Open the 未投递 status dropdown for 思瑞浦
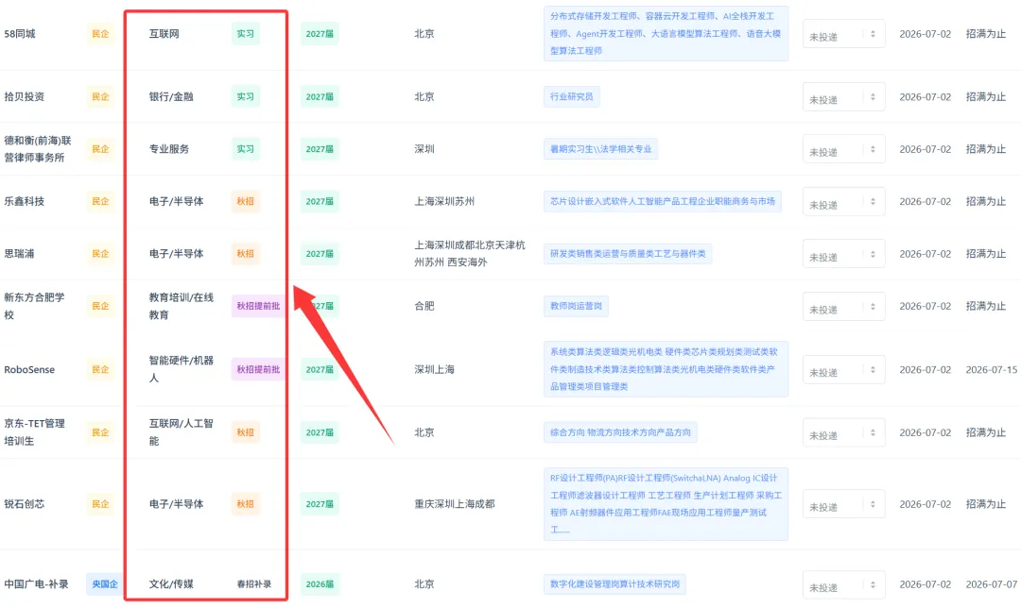Viewport: 1021px width, 608px height. (x=843, y=254)
